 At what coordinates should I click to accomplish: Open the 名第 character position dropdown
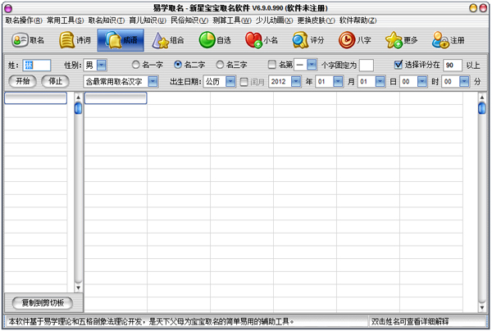click(x=312, y=65)
